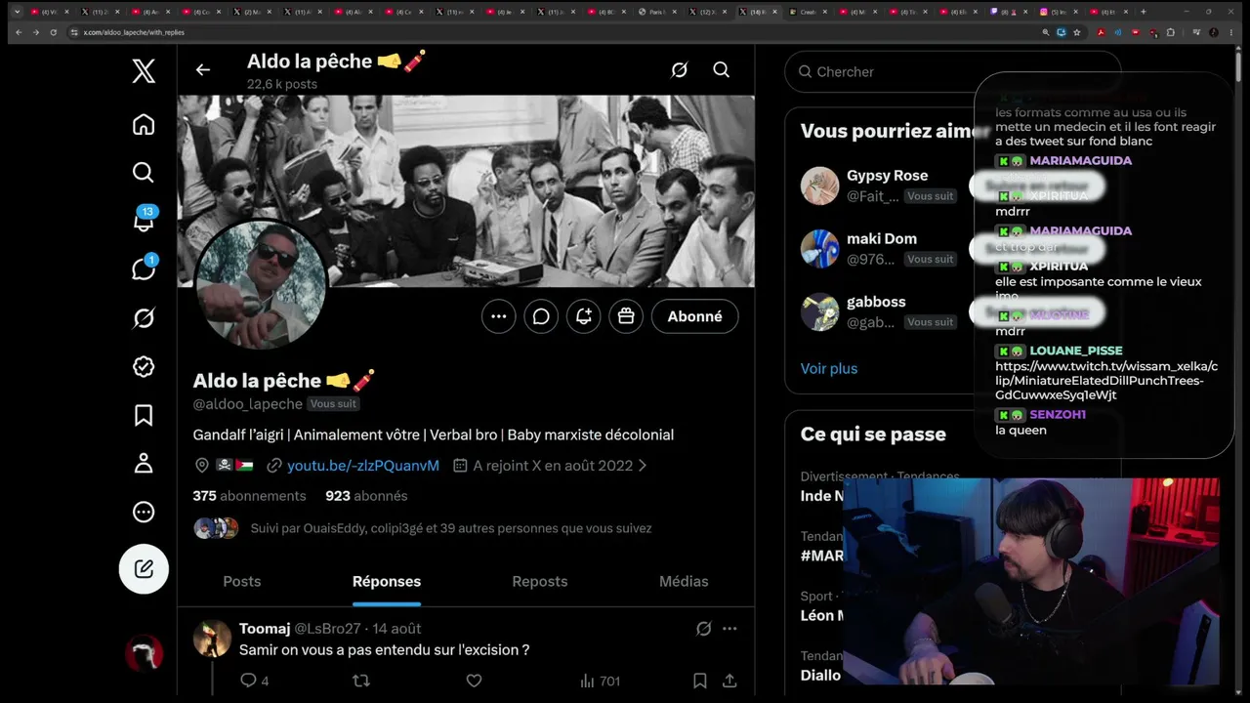View analytics showing 701 views

point(600,681)
